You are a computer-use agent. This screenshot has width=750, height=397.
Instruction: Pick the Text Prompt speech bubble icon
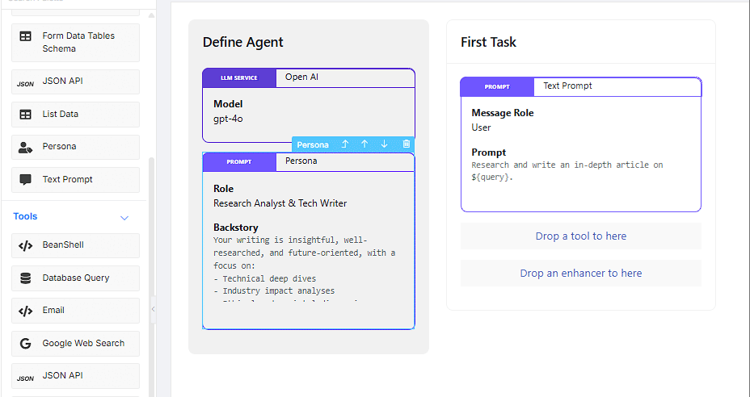pyautogui.click(x=26, y=180)
